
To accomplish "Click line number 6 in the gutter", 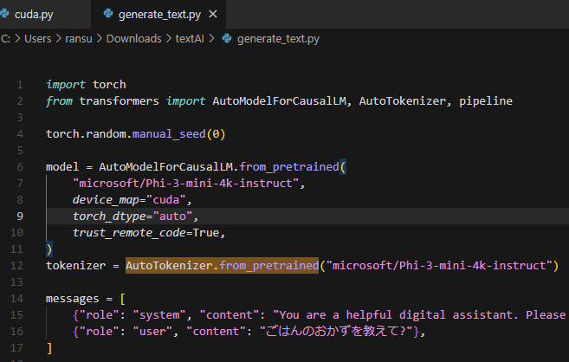I will point(20,167).
